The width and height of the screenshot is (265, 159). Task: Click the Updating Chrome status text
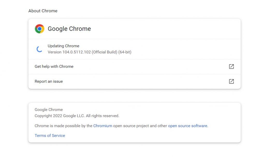tap(63, 46)
